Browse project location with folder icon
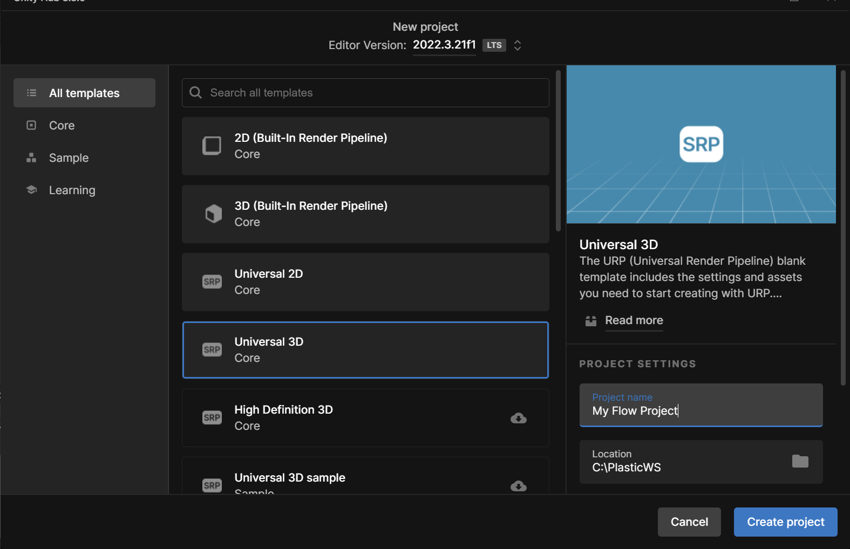This screenshot has height=549, width=850. click(800, 461)
